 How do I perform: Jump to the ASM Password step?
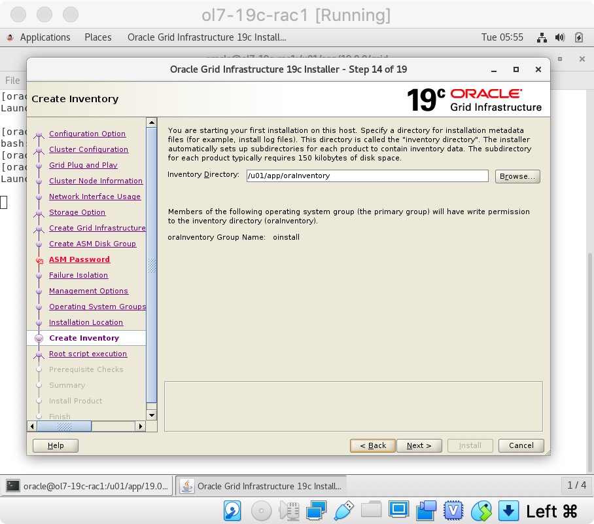[x=79, y=259]
